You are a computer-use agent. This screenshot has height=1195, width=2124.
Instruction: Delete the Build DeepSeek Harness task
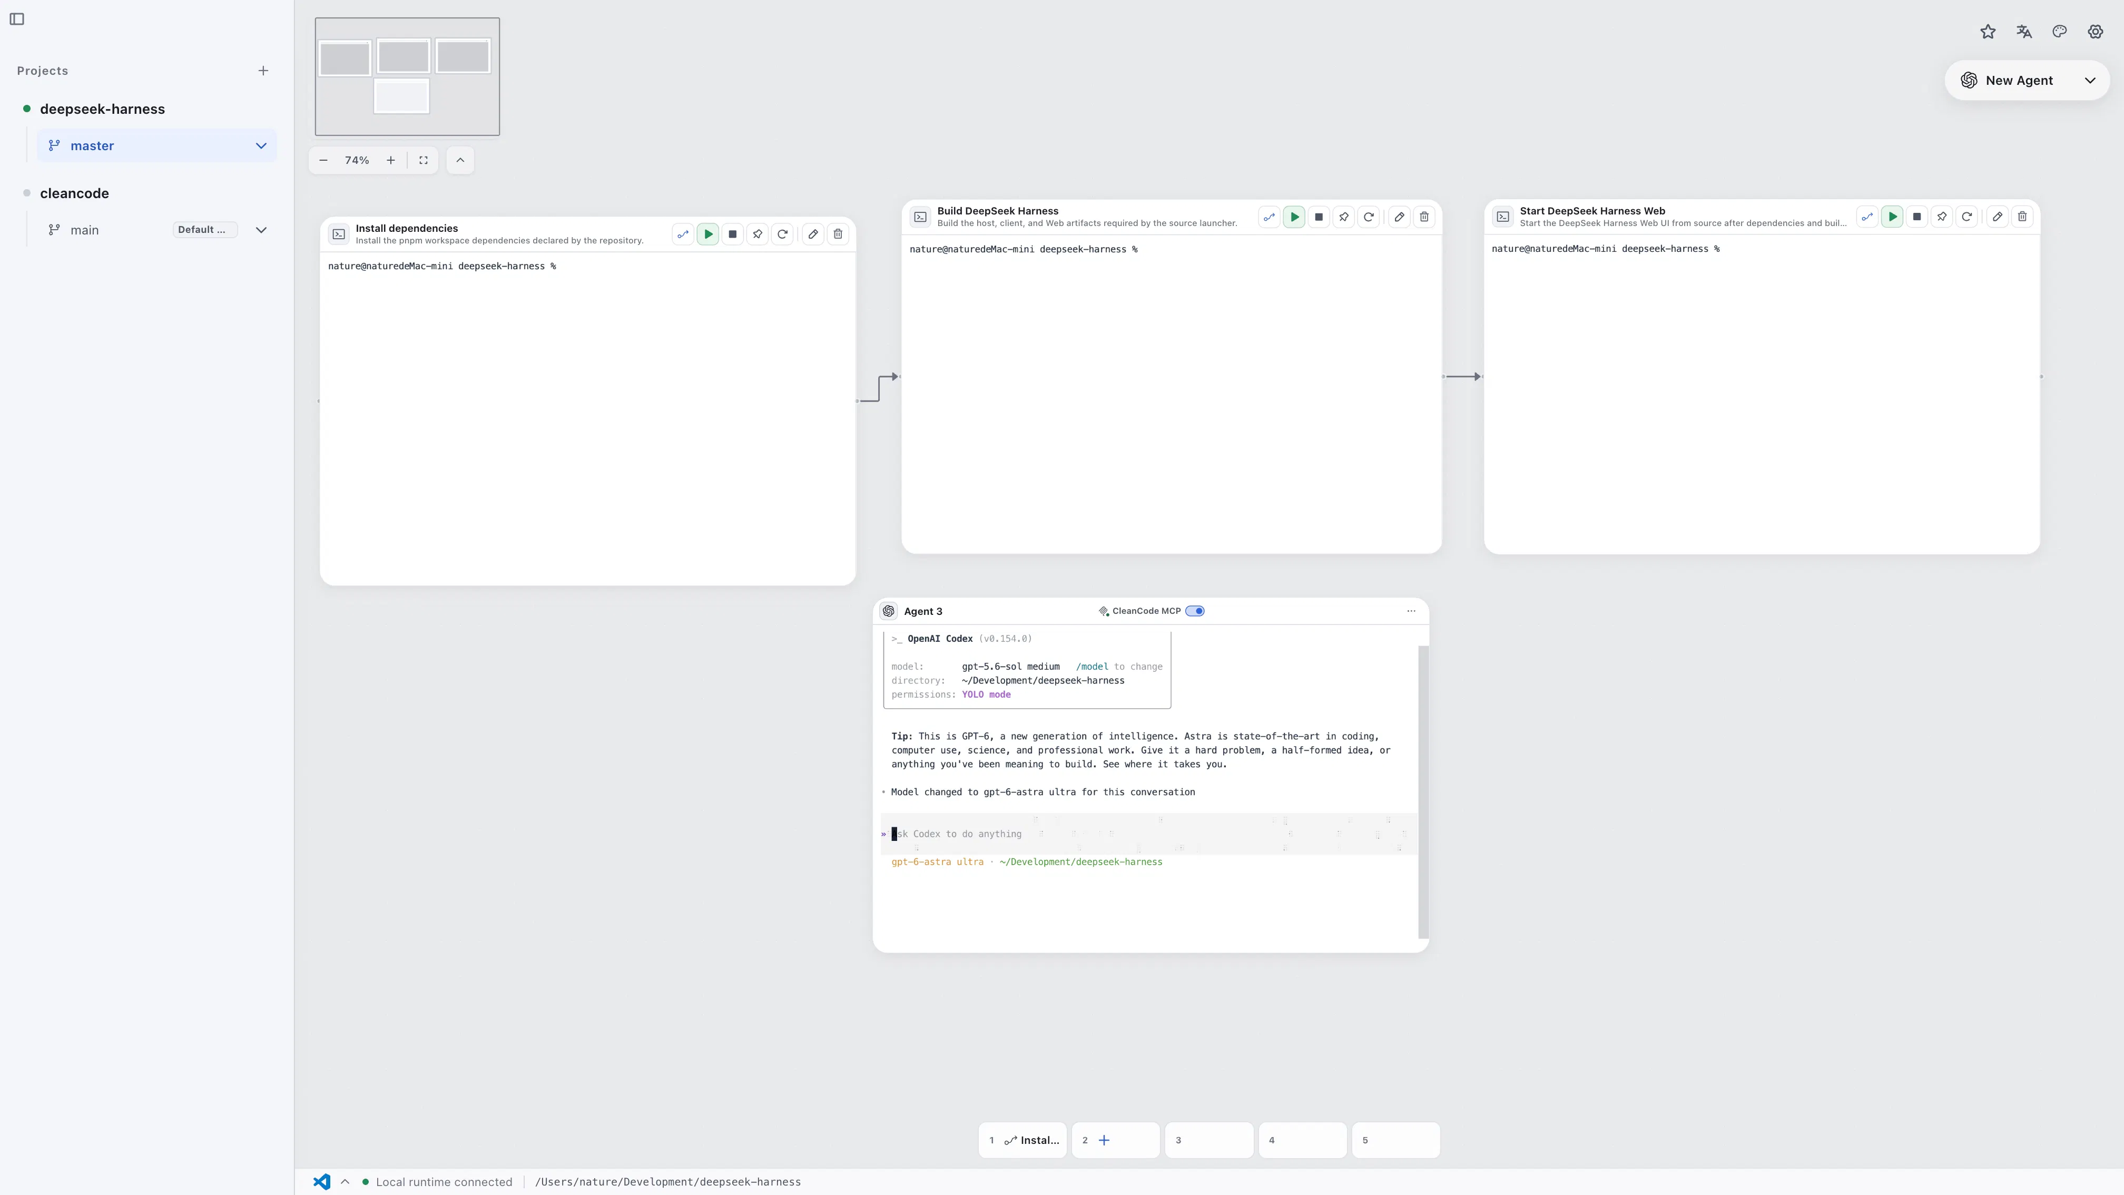(x=1424, y=217)
